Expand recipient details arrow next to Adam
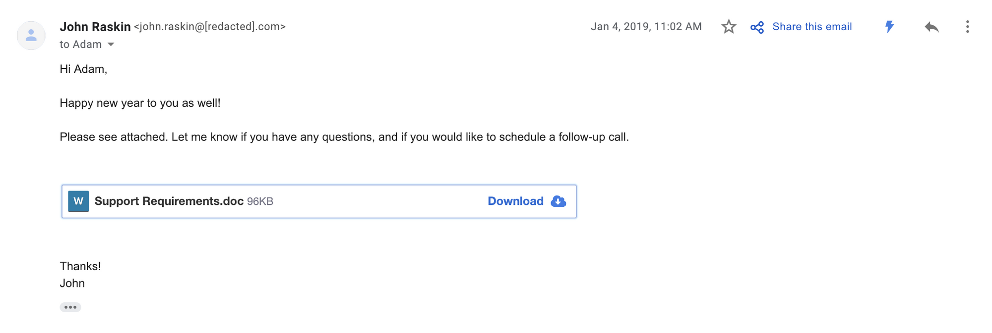This screenshot has height=333, width=992. tap(111, 45)
